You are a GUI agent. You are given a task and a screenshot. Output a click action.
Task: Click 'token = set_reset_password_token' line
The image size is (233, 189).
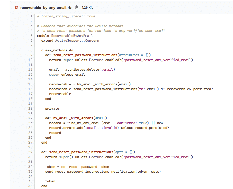coord(77,167)
